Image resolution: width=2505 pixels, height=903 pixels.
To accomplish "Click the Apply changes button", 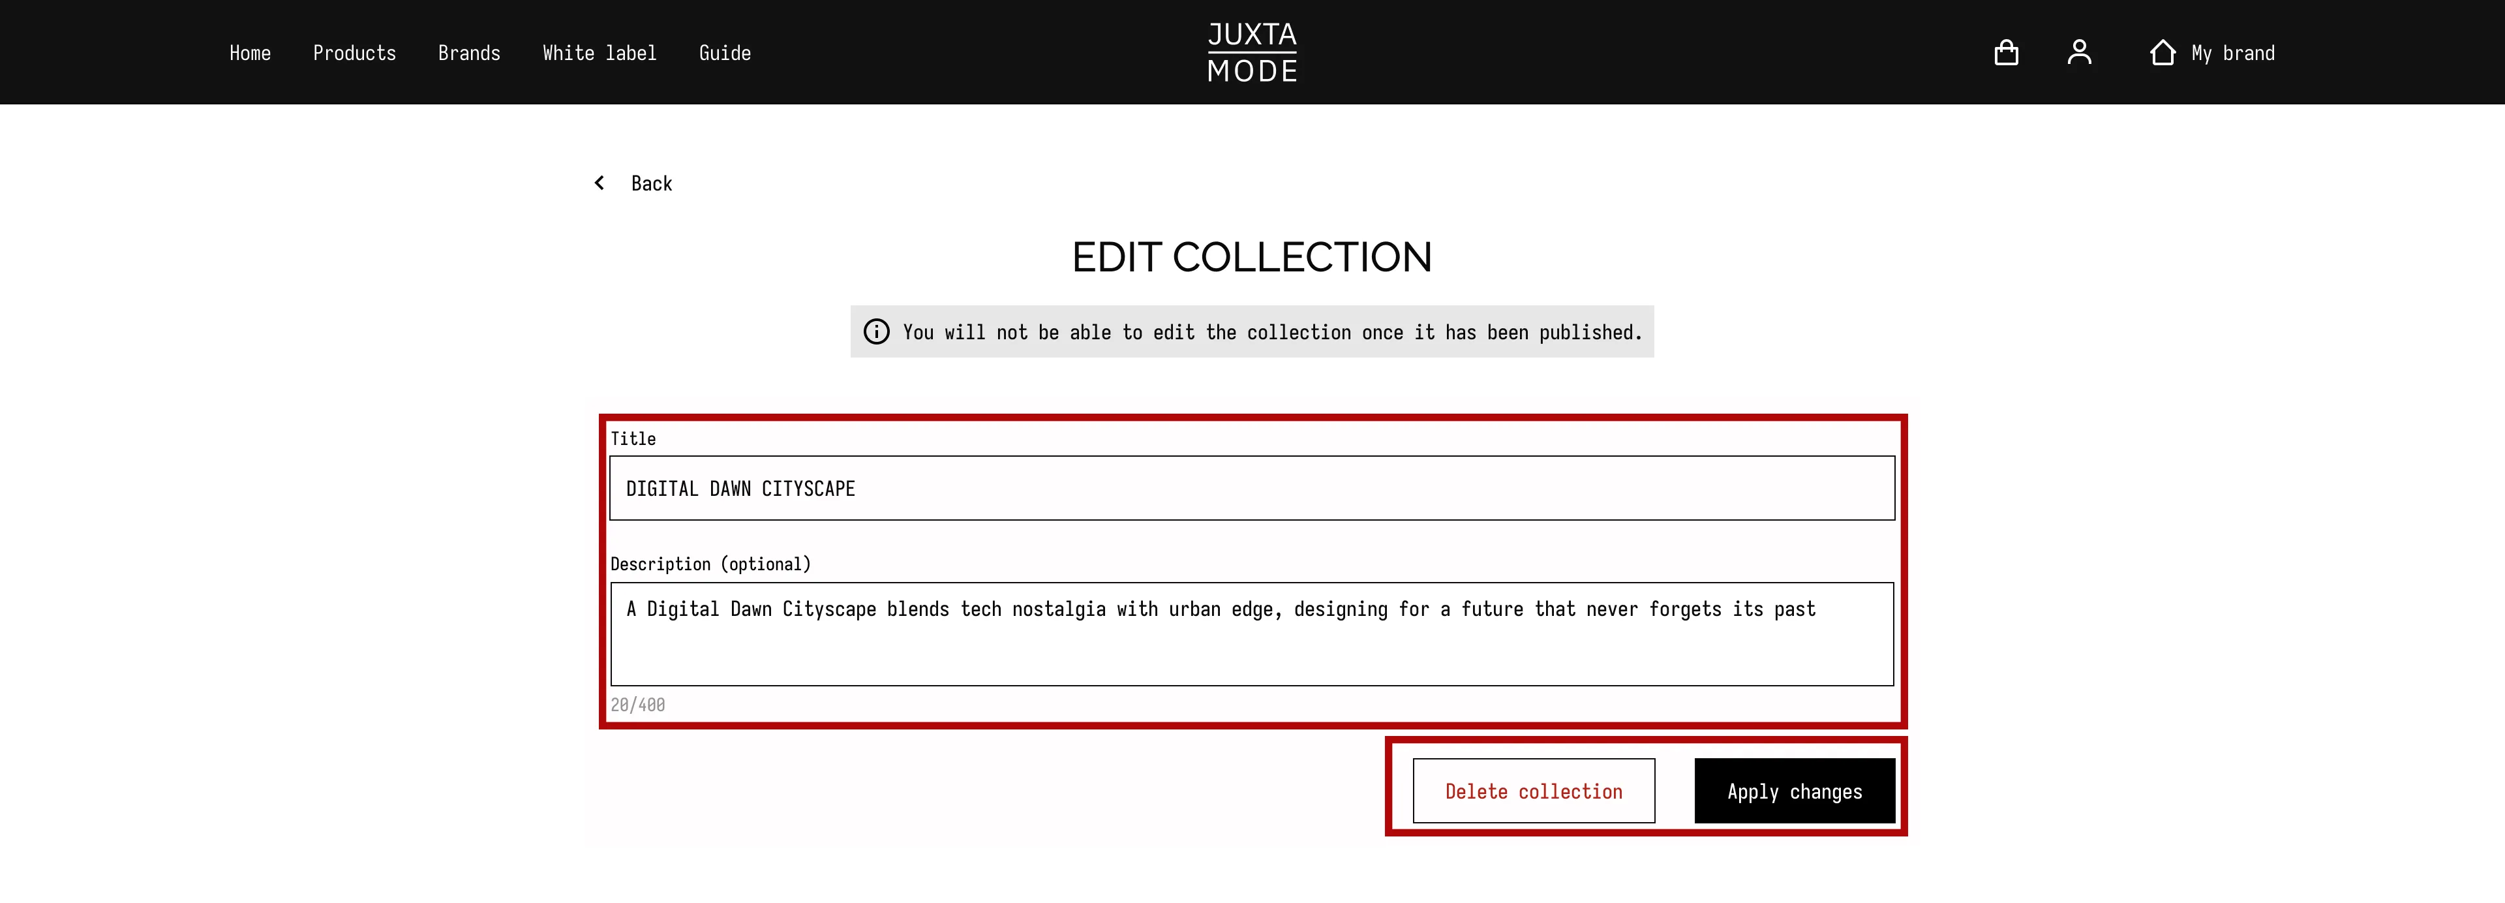I will pyautogui.click(x=1794, y=791).
